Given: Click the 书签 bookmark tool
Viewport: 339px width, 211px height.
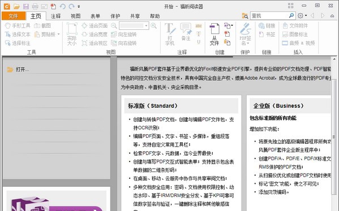Looking at the screenshot, I should click(267, 34).
